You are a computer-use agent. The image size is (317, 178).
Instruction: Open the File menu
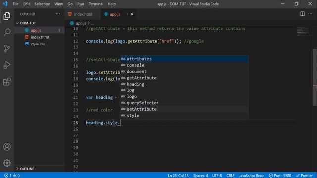(x=15, y=4)
